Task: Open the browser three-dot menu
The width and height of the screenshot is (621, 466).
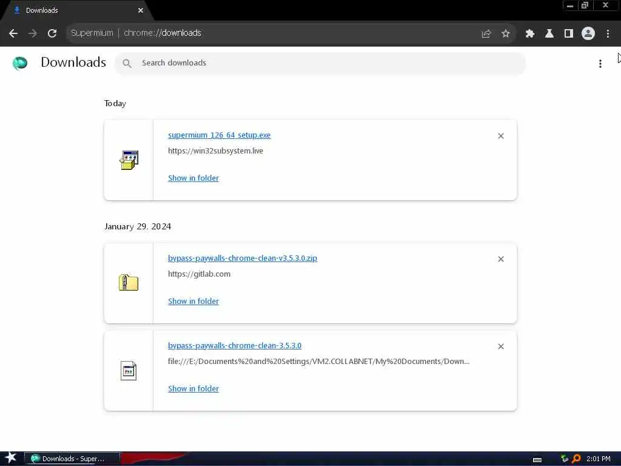Action: pyautogui.click(x=608, y=34)
